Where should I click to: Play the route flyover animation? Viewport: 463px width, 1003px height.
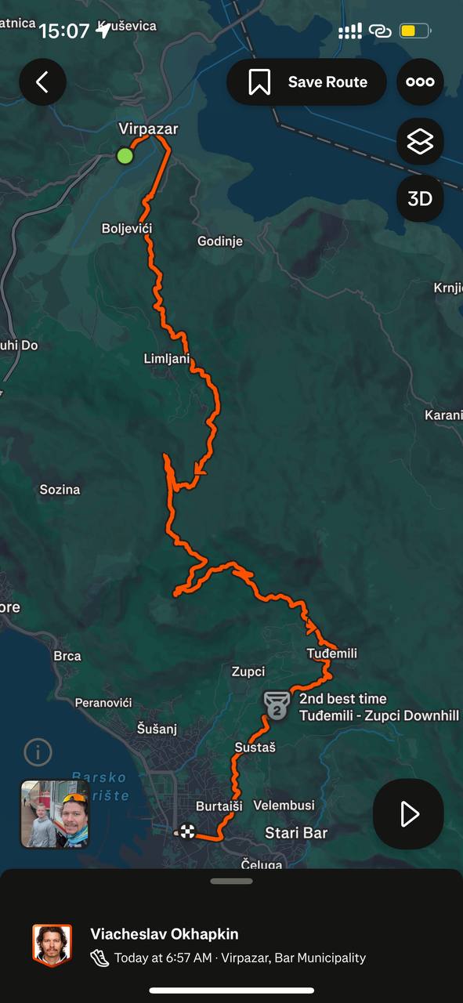pos(408,814)
